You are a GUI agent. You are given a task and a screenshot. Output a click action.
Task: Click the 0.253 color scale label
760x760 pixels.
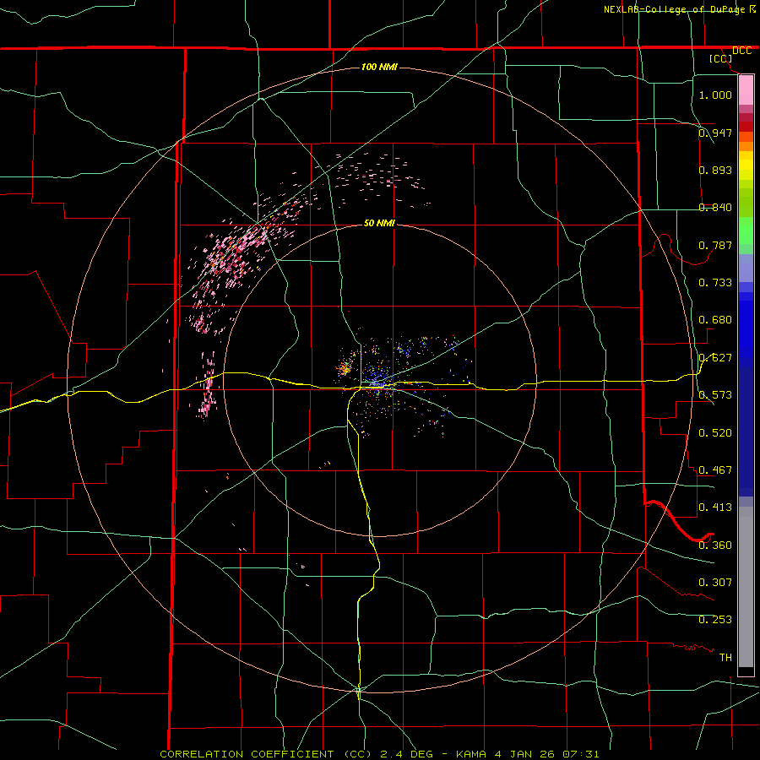pyautogui.click(x=715, y=620)
